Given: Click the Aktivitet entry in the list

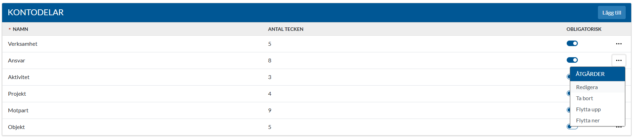Looking at the screenshot, I should coord(19,77).
